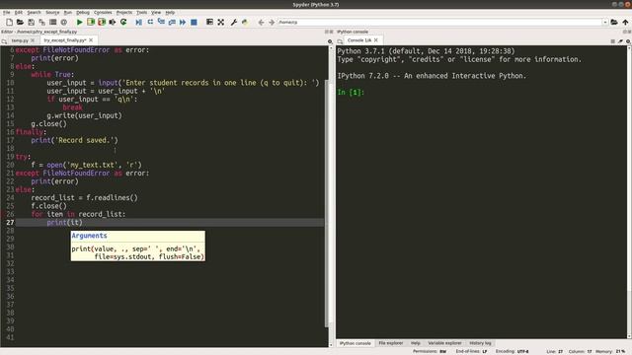
Task: Browse tabs icon beside the temp.py tab
Action: tap(4, 41)
